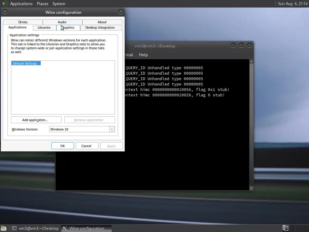Image resolution: width=309 pixels, height=232 pixels.
Task: Select Default Settings in the application list
Action: coord(26,63)
